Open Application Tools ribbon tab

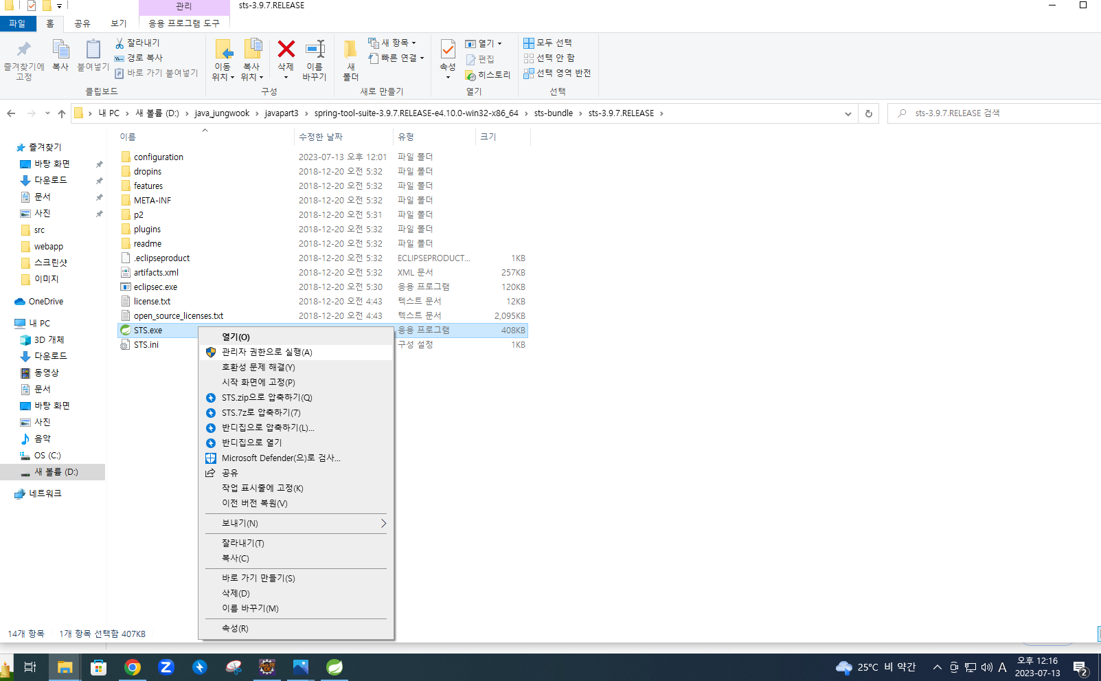point(184,23)
